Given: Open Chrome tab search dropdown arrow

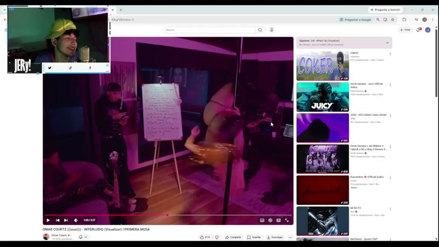Looking at the screenshot, I should coord(4,10).
